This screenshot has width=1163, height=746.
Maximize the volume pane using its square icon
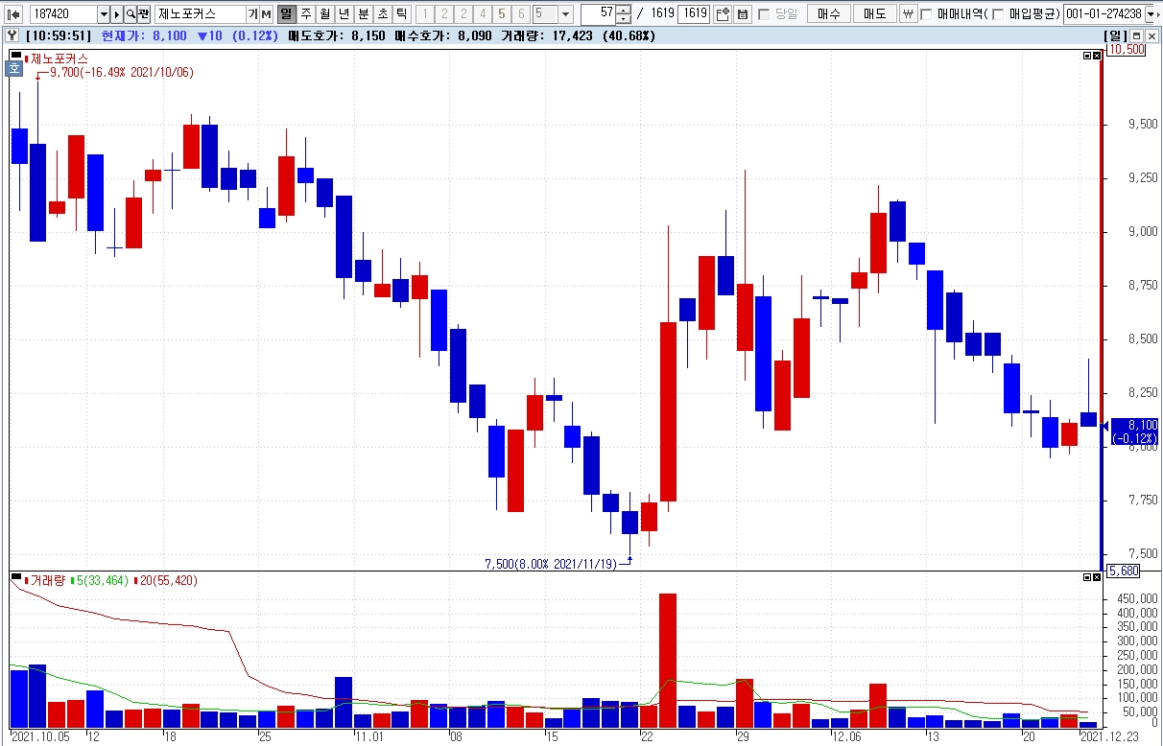click(1086, 578)
